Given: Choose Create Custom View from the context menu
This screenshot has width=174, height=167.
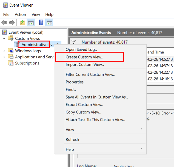Looking at the screenshot, I should pos(84,57).
